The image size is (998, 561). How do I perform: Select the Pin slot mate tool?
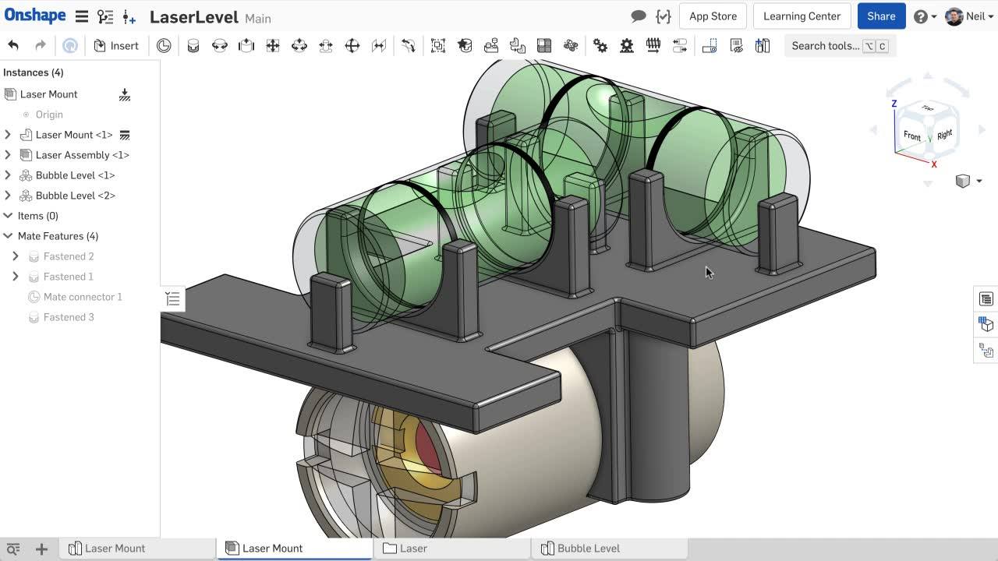pos(326,46)
